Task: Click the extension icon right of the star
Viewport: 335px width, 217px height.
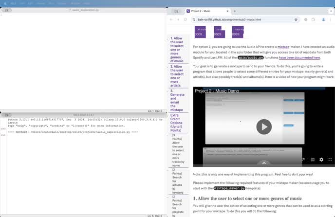Action: (306, 19)
